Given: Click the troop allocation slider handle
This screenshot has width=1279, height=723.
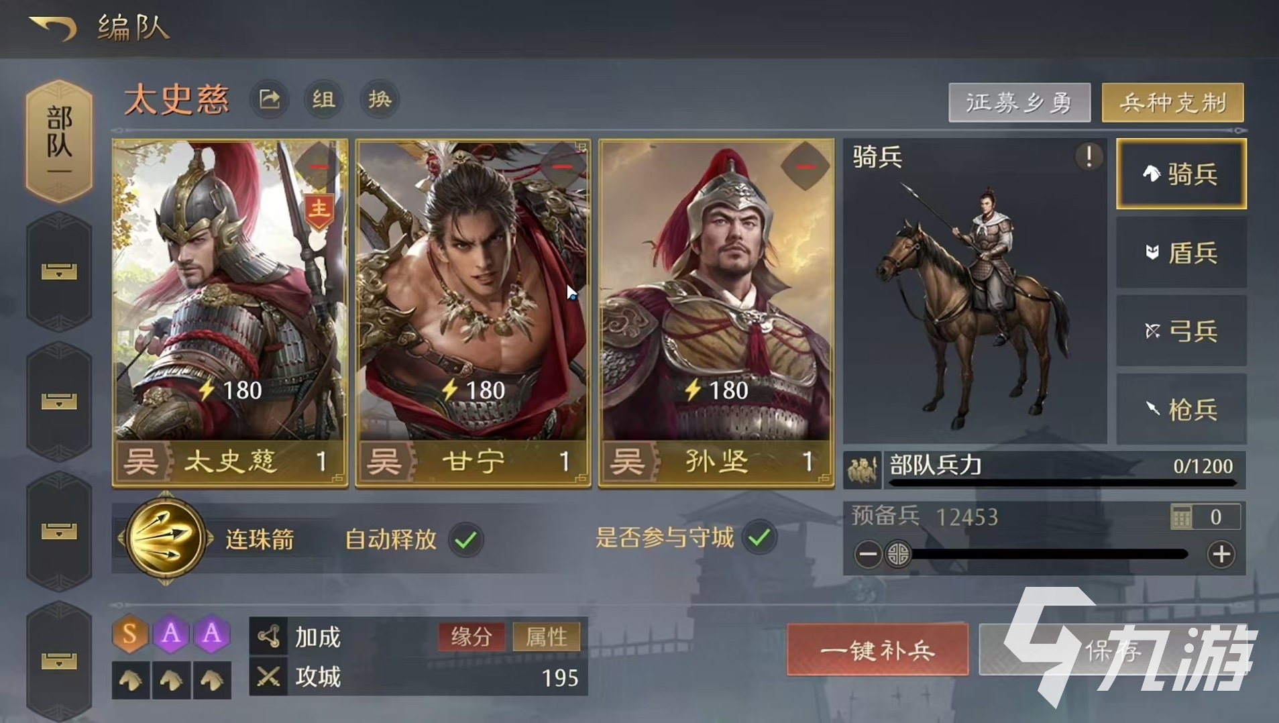Looking at the screenshot, I should coord(898,555).
